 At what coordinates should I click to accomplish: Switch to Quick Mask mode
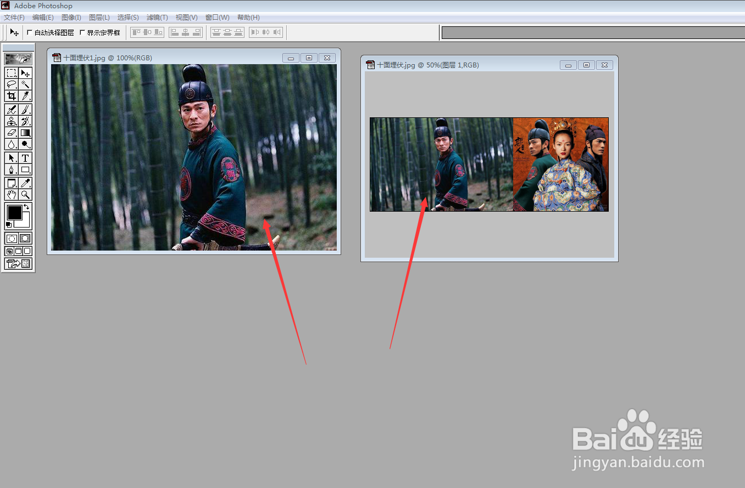point(25,239)
